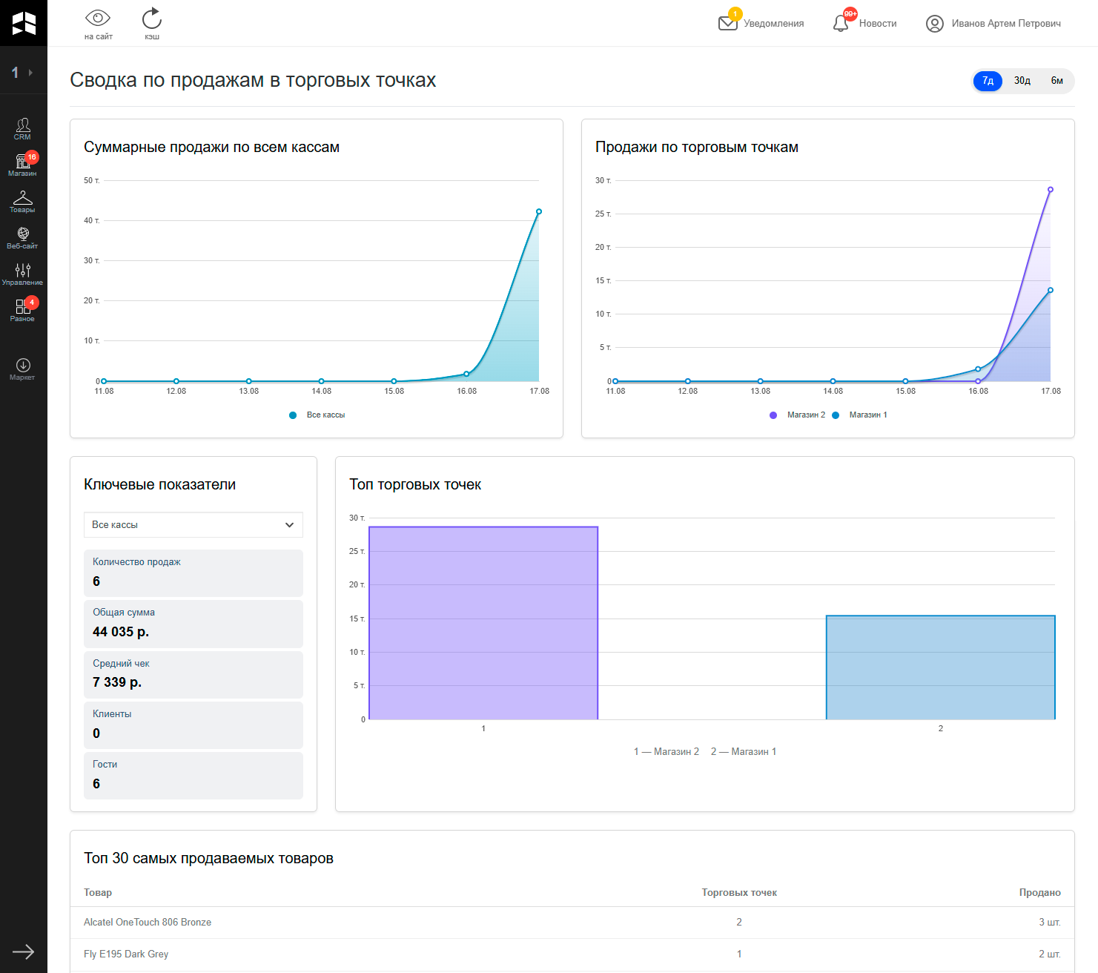1098x973 pixels.
Task: Click the 'Сводка по продажам в торговых точках' heading
Action: click(253, 80)
